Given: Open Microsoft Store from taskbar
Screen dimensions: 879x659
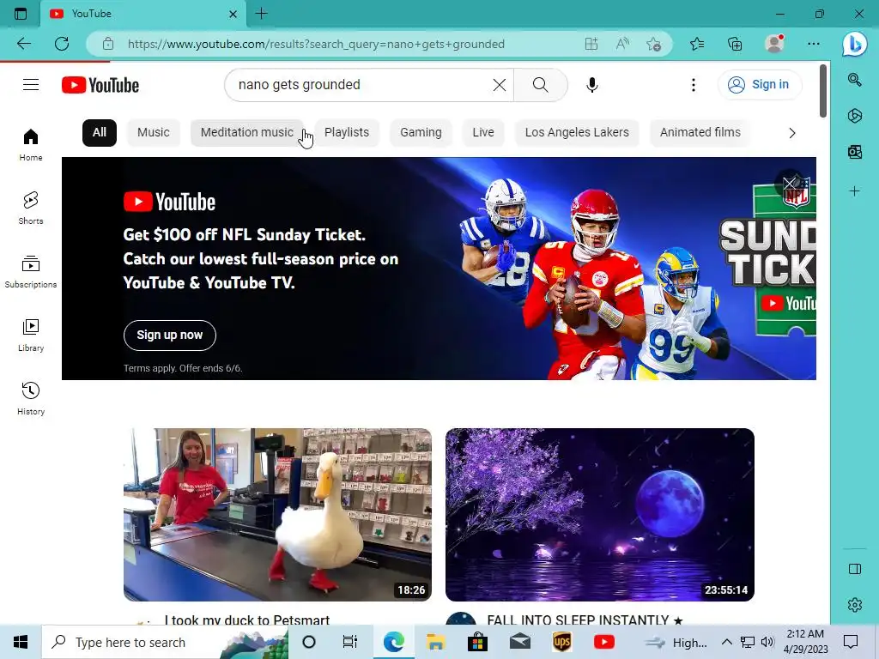Looking at the screenshot, I should [x=477, y=642].
